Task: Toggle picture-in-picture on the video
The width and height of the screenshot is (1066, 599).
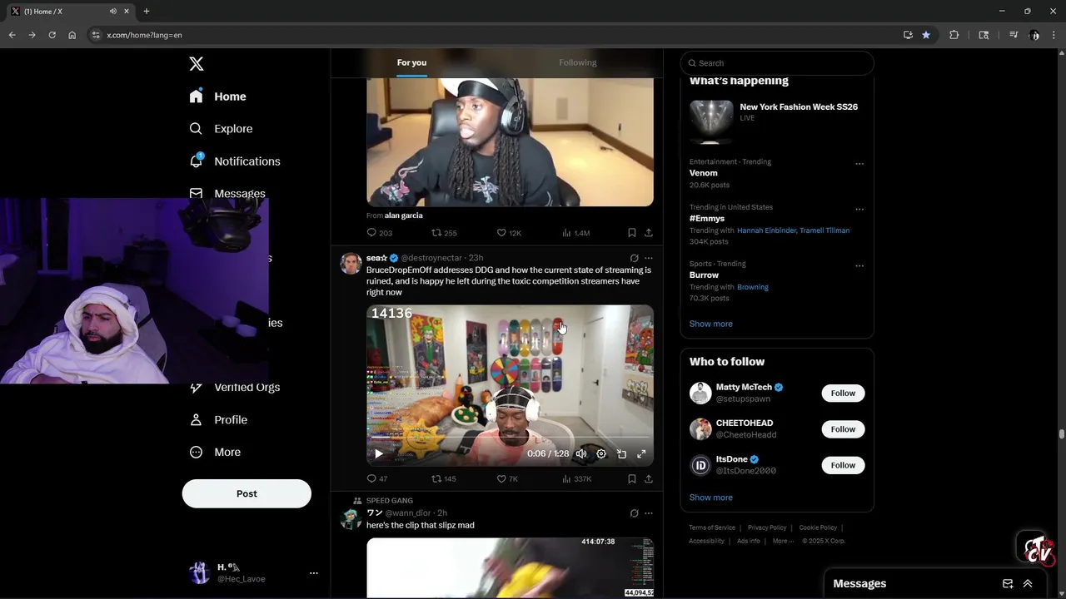Action: click(x=621, y=453)
